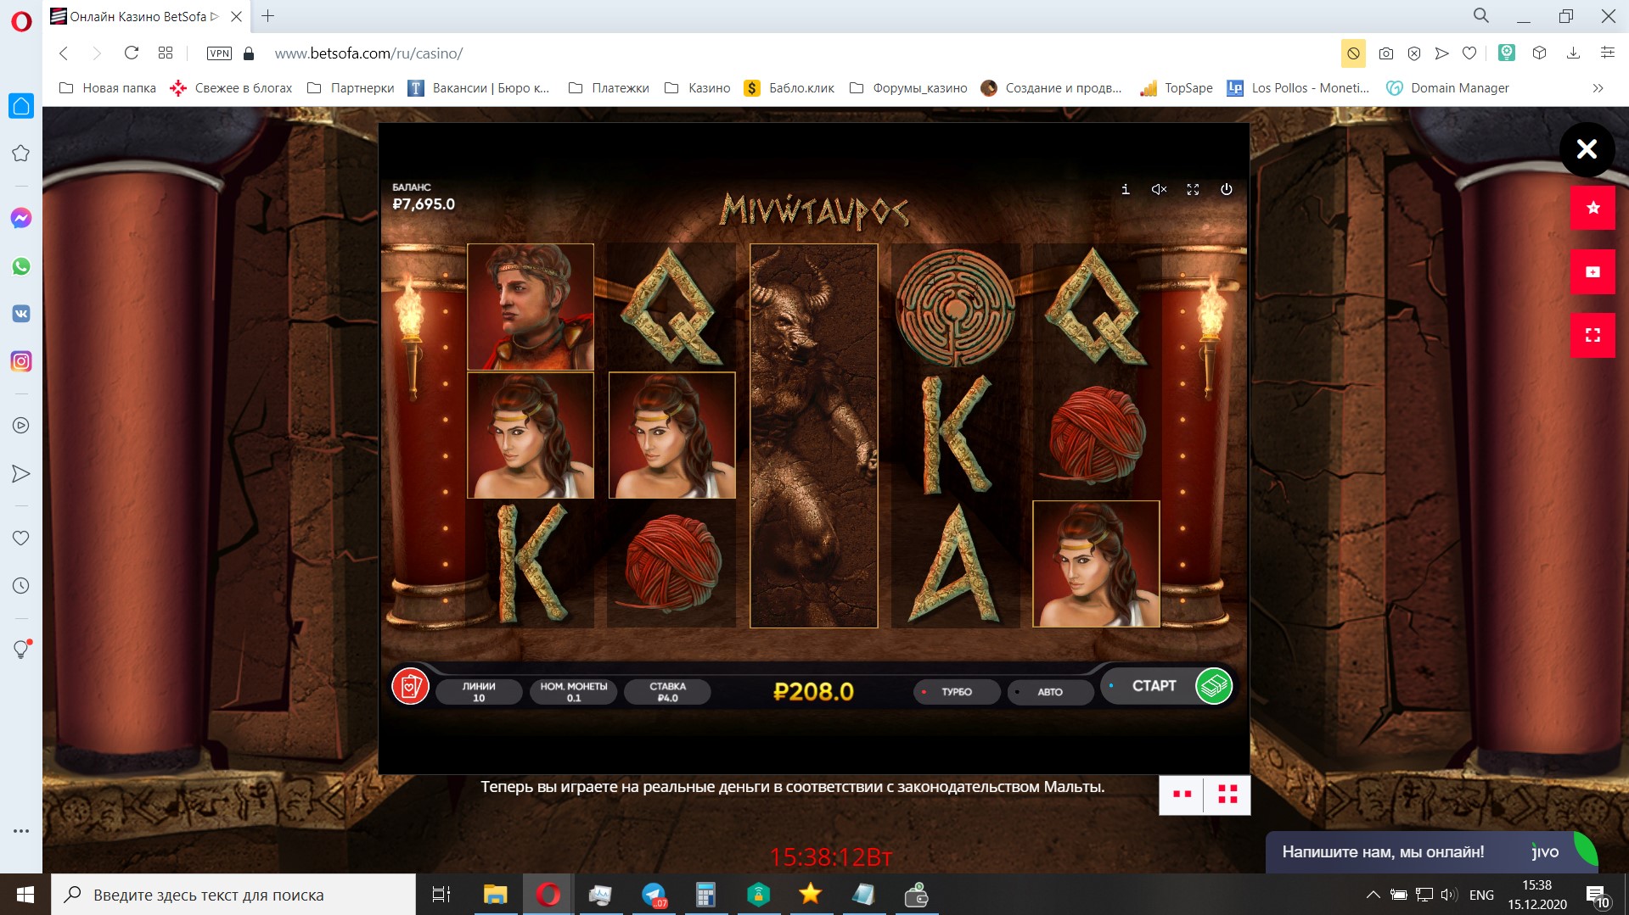
Task: Open the Казино bookmark folder
Action: tap(698, 87)
